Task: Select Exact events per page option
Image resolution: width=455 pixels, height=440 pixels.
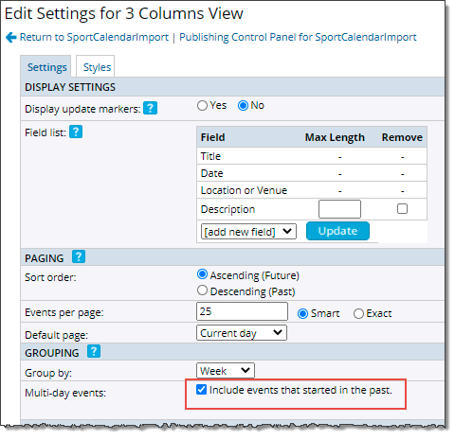Action: pyautogui.click(x=358, y=313)
